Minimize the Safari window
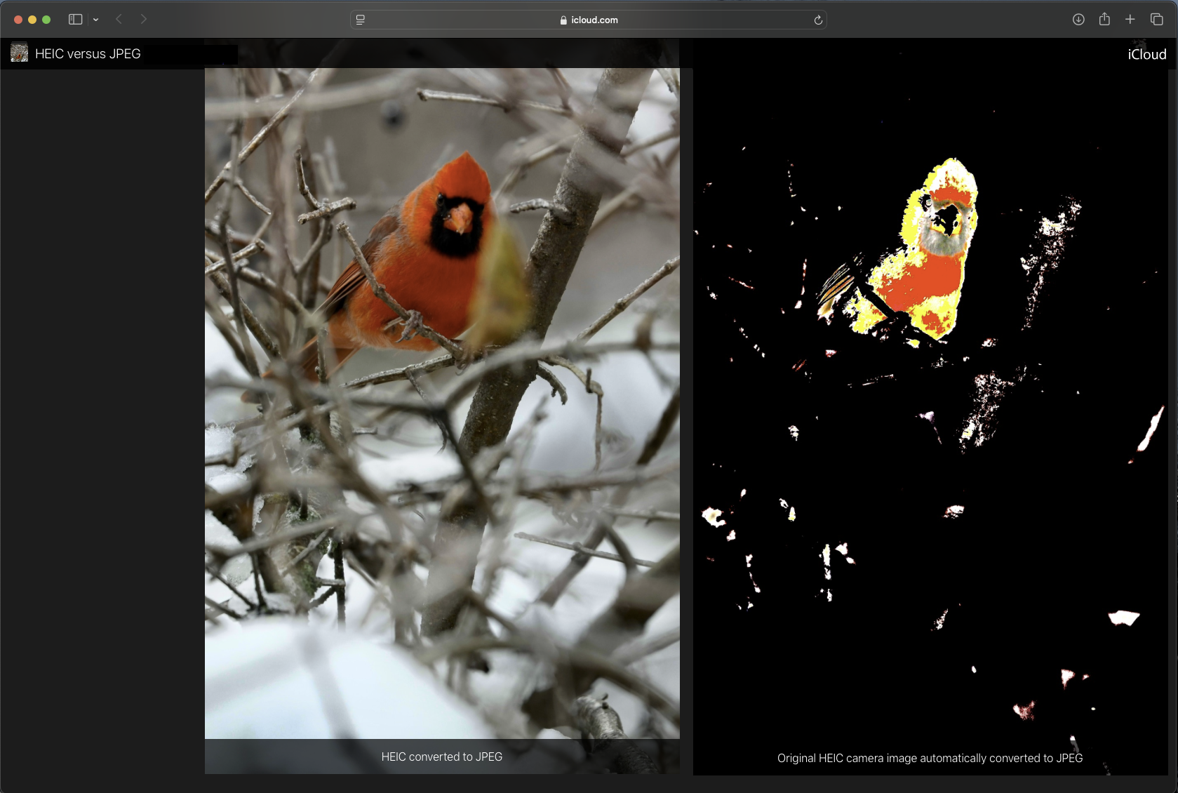Screen dimensions: 1178x793 click(x=32, y=20)
